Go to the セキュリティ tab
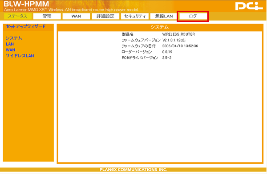The image size is (267, 174). [135, 16]
